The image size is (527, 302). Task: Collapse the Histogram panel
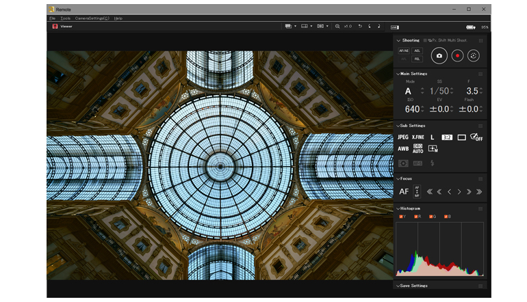[x=398, y=208]
